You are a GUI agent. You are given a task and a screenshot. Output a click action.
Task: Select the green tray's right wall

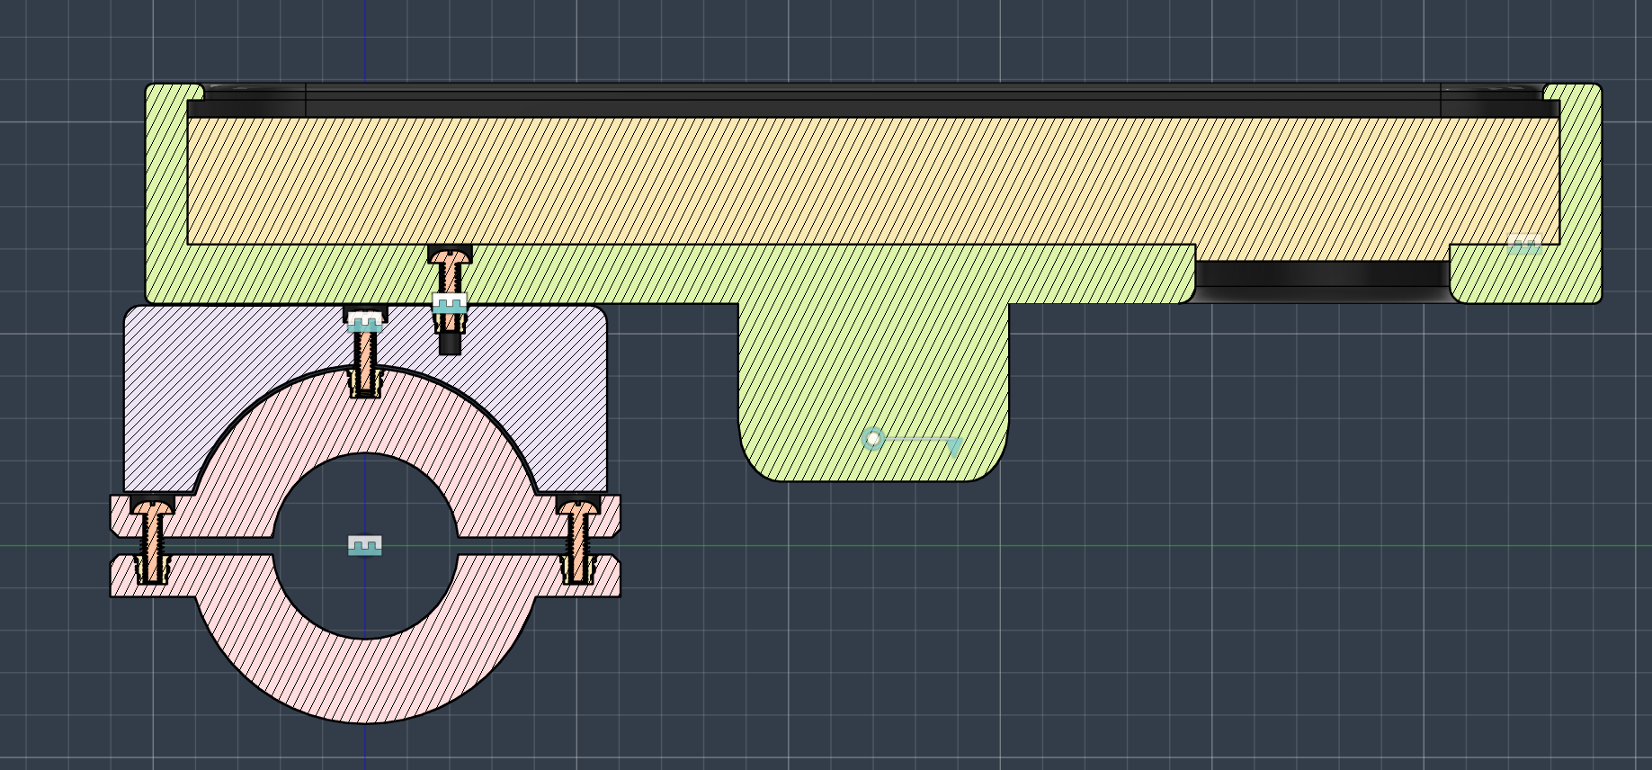pyautogui.click(x=1580, y=193)
